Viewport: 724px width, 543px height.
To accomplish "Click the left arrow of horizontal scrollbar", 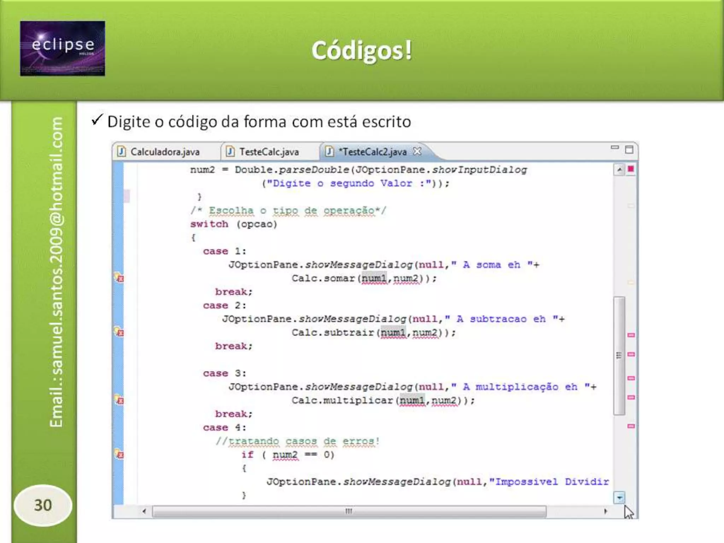I will click(x=144, y=511).
